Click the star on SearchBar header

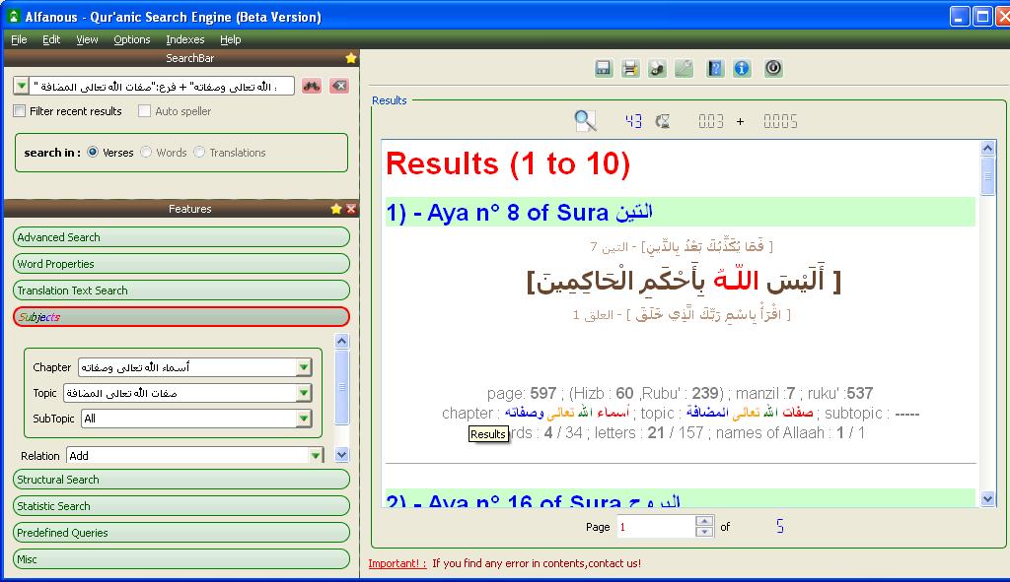tap(350, 58)
